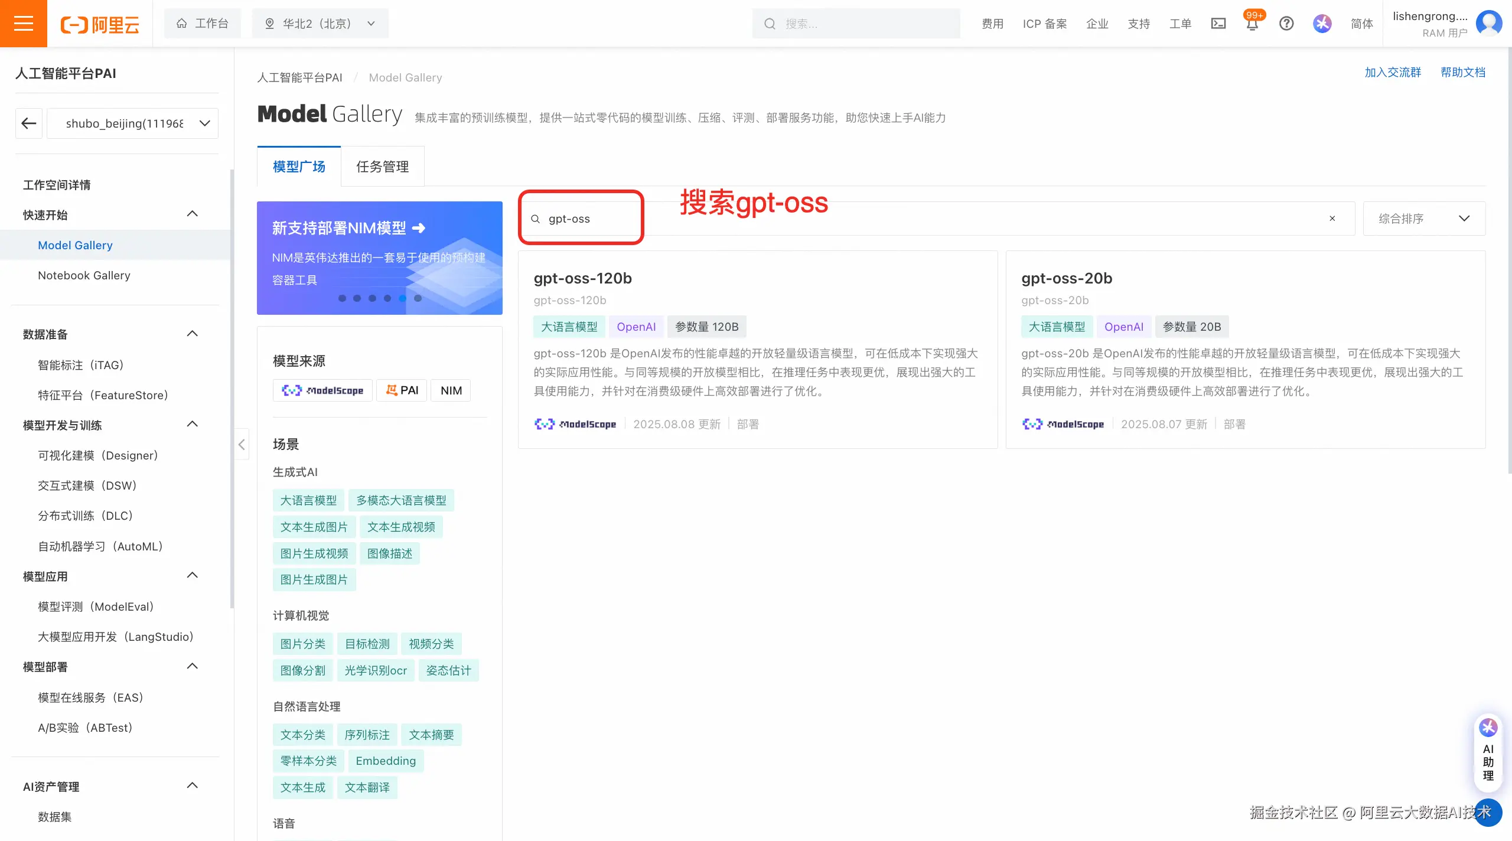The width and height of the screenshot is (1512, 841).
Task: Open 支持 in top navigation
Action: [x=1139, y=24]
